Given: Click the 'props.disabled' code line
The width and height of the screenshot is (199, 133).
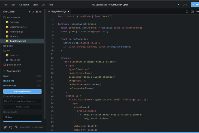Looking at the screenshot, I should coord(86,111).
